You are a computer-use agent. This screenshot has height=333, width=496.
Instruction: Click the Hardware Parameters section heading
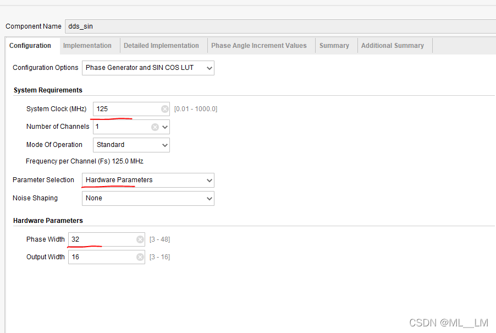click(48, 221)
